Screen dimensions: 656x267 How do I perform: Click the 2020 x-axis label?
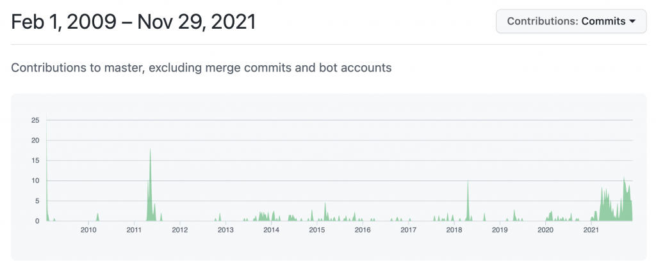click(x=545, y=230)
